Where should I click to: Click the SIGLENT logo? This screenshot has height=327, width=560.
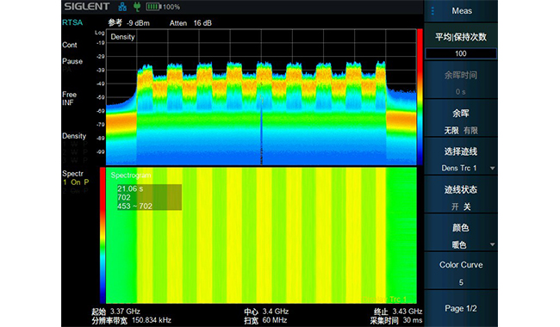(87, 6)
